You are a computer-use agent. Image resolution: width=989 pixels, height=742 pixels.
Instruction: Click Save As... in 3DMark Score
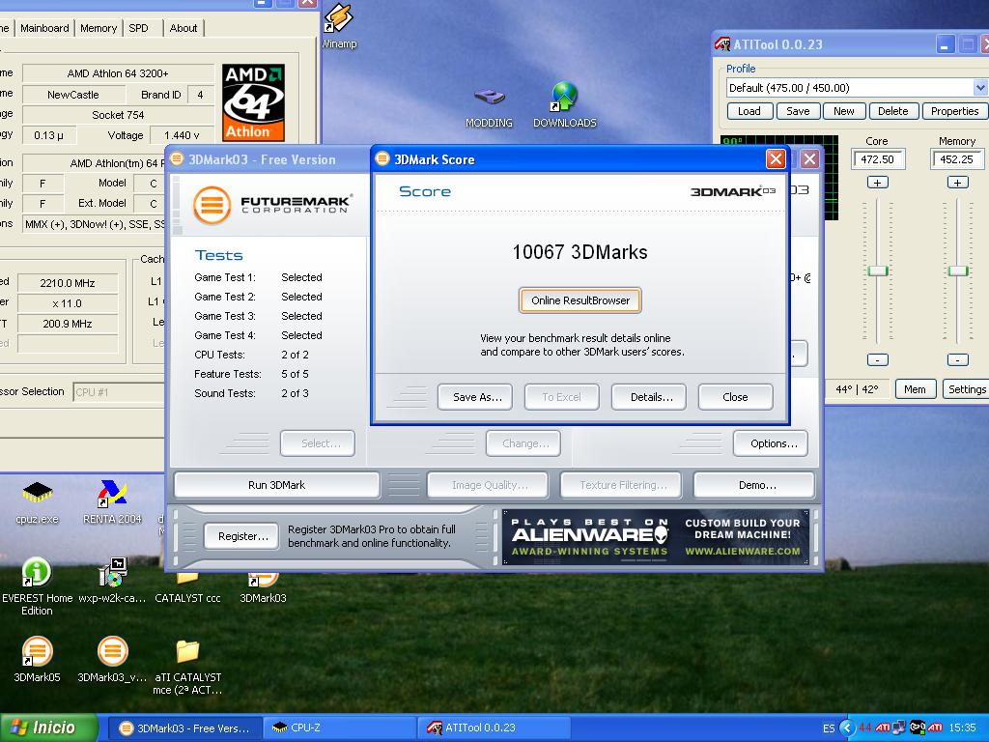pos(475,397)
